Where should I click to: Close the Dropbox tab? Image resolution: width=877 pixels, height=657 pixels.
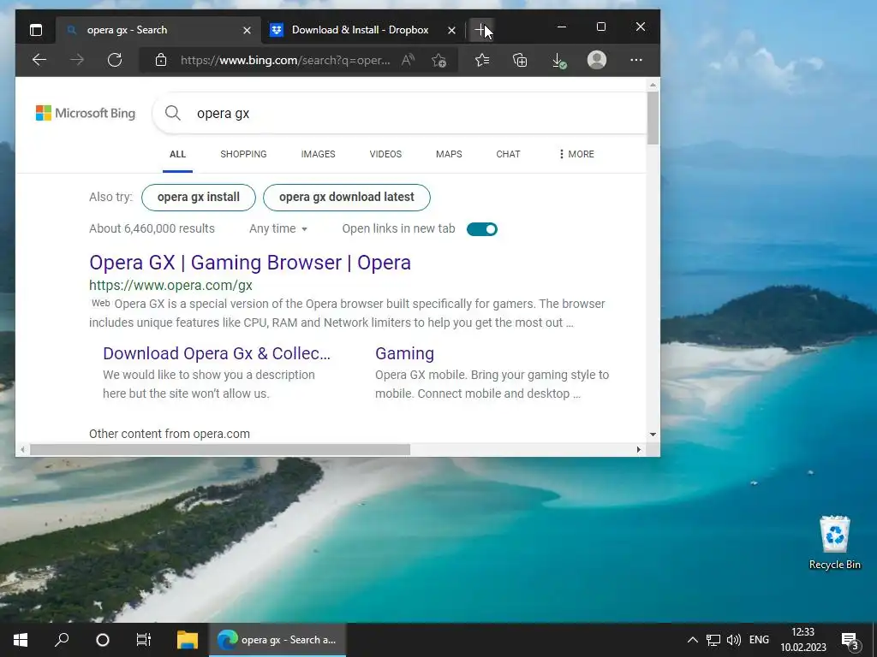pos(451,30)
